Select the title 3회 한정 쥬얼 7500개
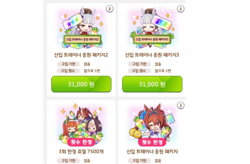The image size is (250, 164). 81,152
